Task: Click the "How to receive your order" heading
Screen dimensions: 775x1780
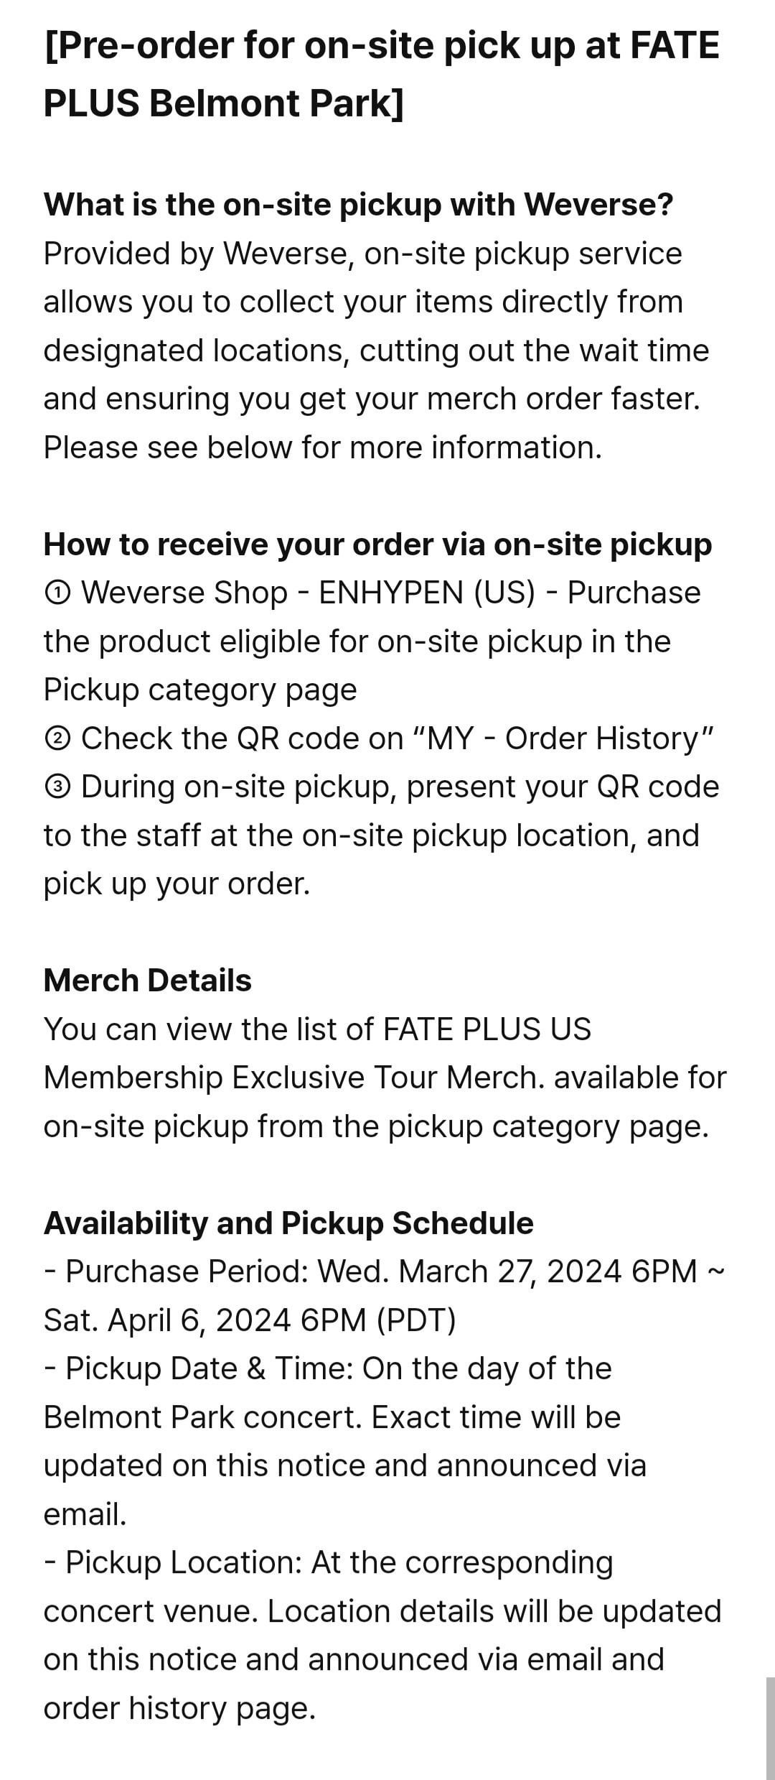Action: 377,544
